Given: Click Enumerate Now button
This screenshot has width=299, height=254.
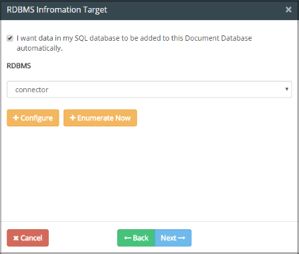Looking at the screenshot, I should (100, 118).
